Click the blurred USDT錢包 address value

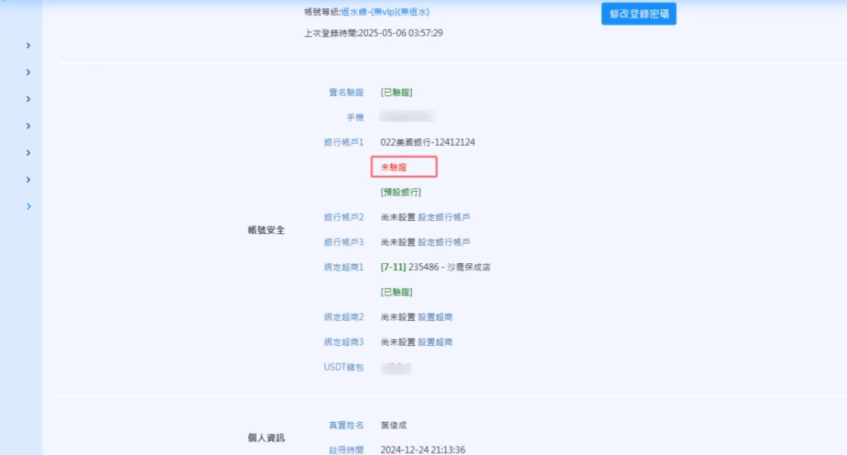(397, 366)
